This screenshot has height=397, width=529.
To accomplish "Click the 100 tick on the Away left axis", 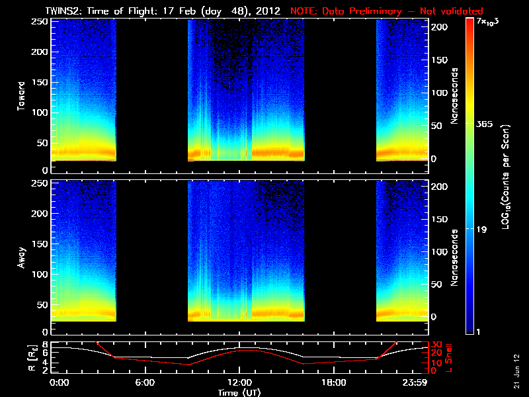I will 40,274.
